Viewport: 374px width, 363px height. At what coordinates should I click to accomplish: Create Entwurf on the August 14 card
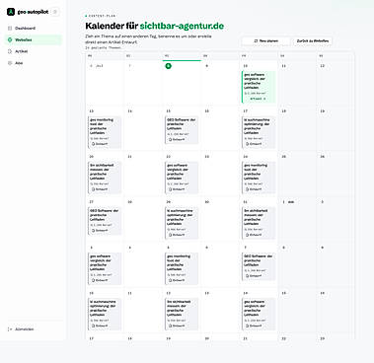coord(254,326)
